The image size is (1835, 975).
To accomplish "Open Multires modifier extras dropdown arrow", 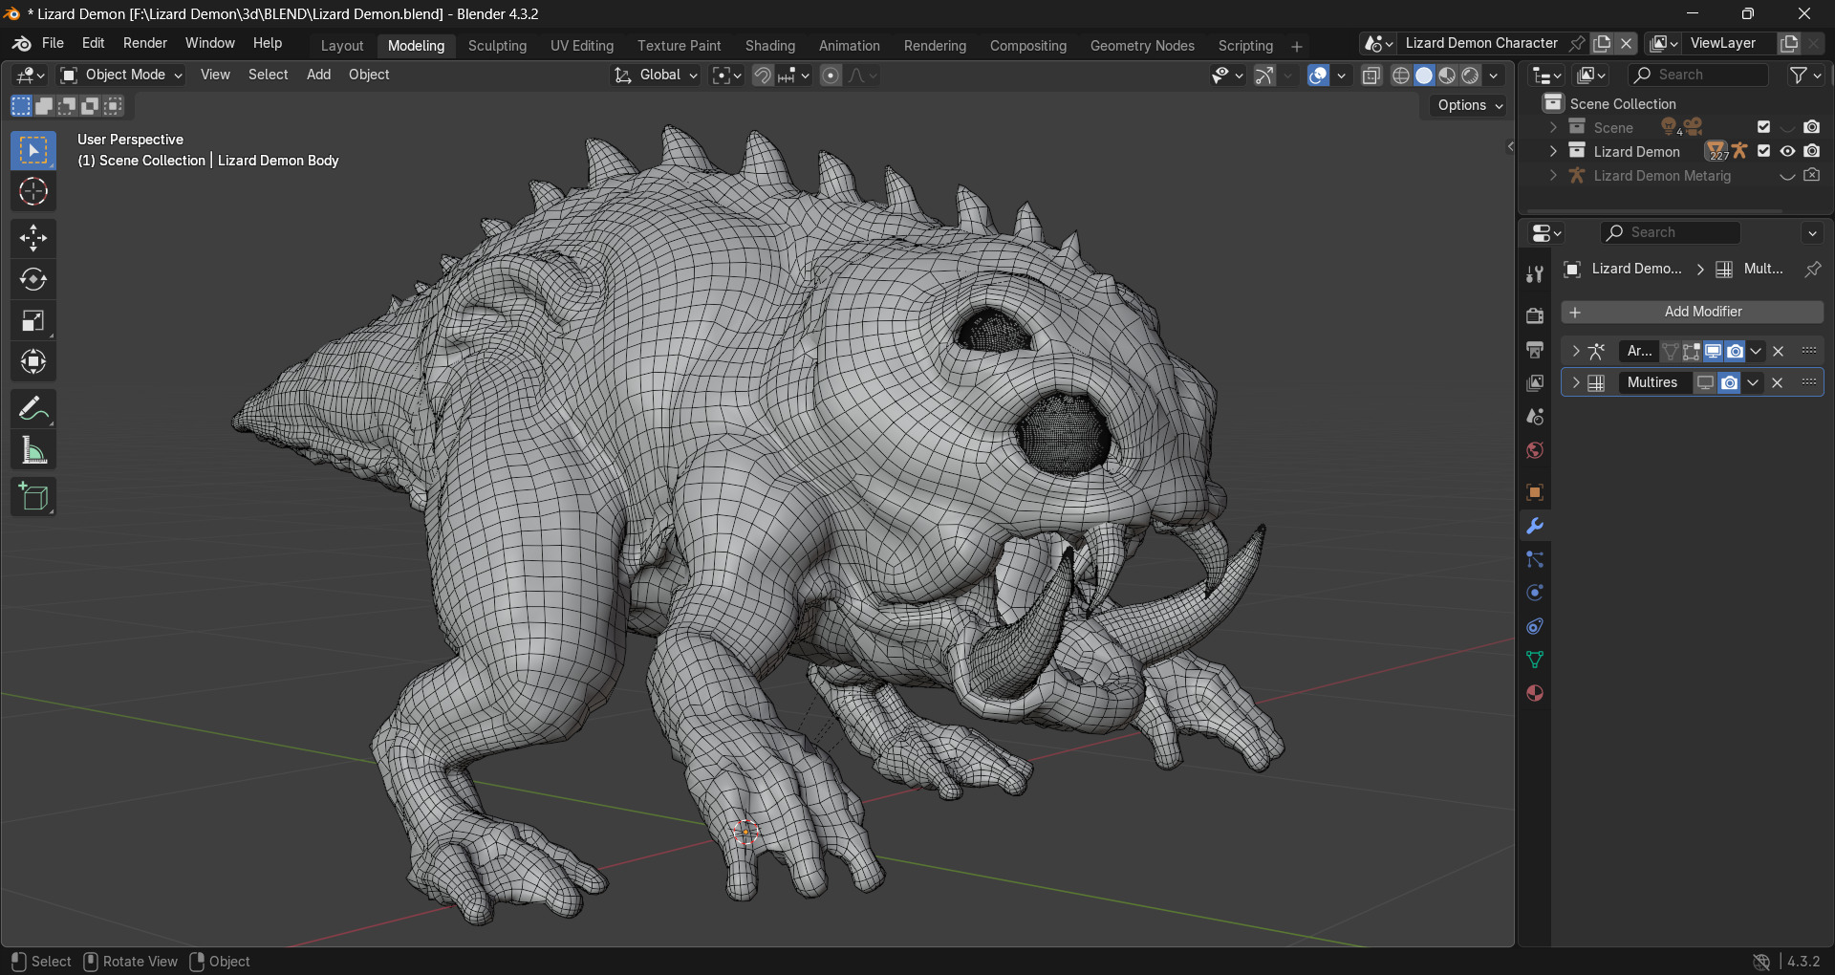I will coord(1753,382).
